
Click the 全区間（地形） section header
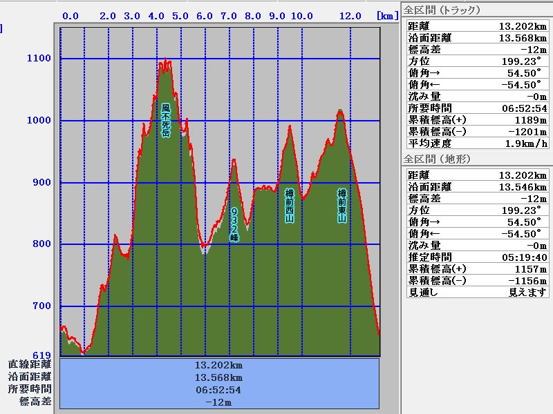tap(437, 159)
